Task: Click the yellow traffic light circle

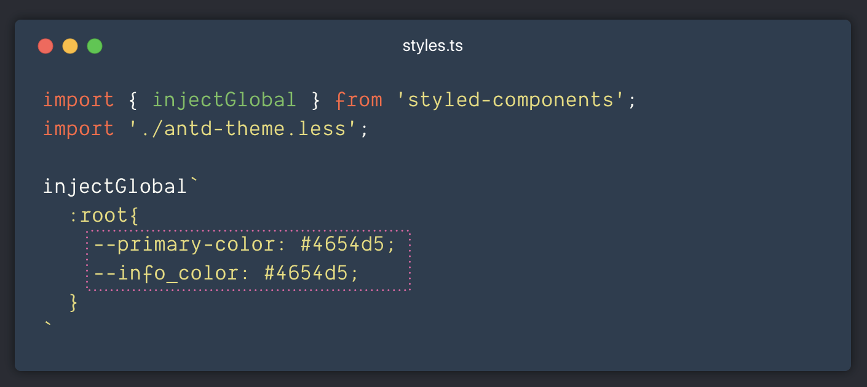Action: tap(70, 45)
